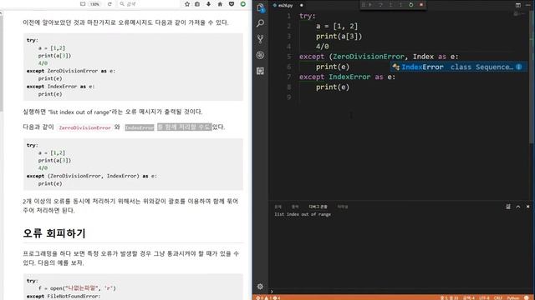Restart the debug session
Viewport: 535px width, 300px height.
click(411, 5)
